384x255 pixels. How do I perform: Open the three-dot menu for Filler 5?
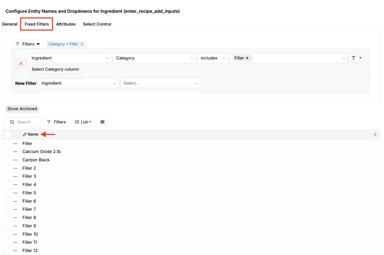(15, 193)
